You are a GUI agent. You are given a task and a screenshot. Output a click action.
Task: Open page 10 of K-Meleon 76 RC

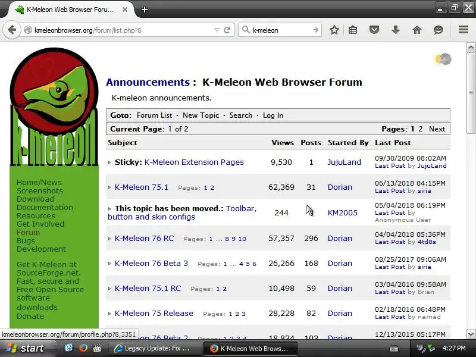(242, 239)
